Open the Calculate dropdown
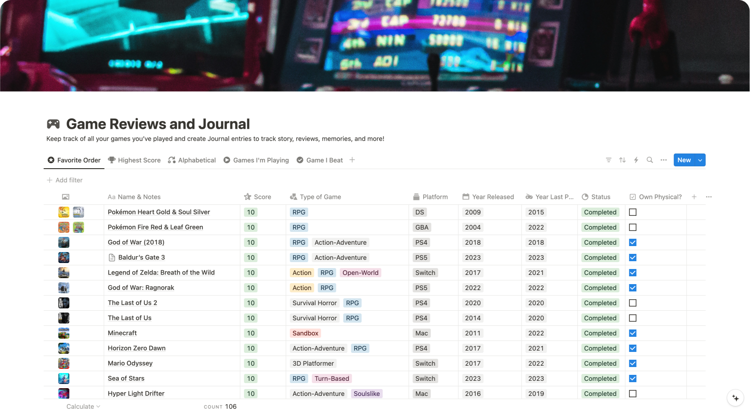 (83, 406)
